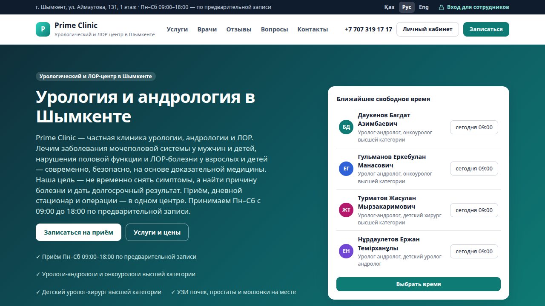Open the Контакты navigation link
This screenshot has height=306, width=545.
tap(313, 29)
